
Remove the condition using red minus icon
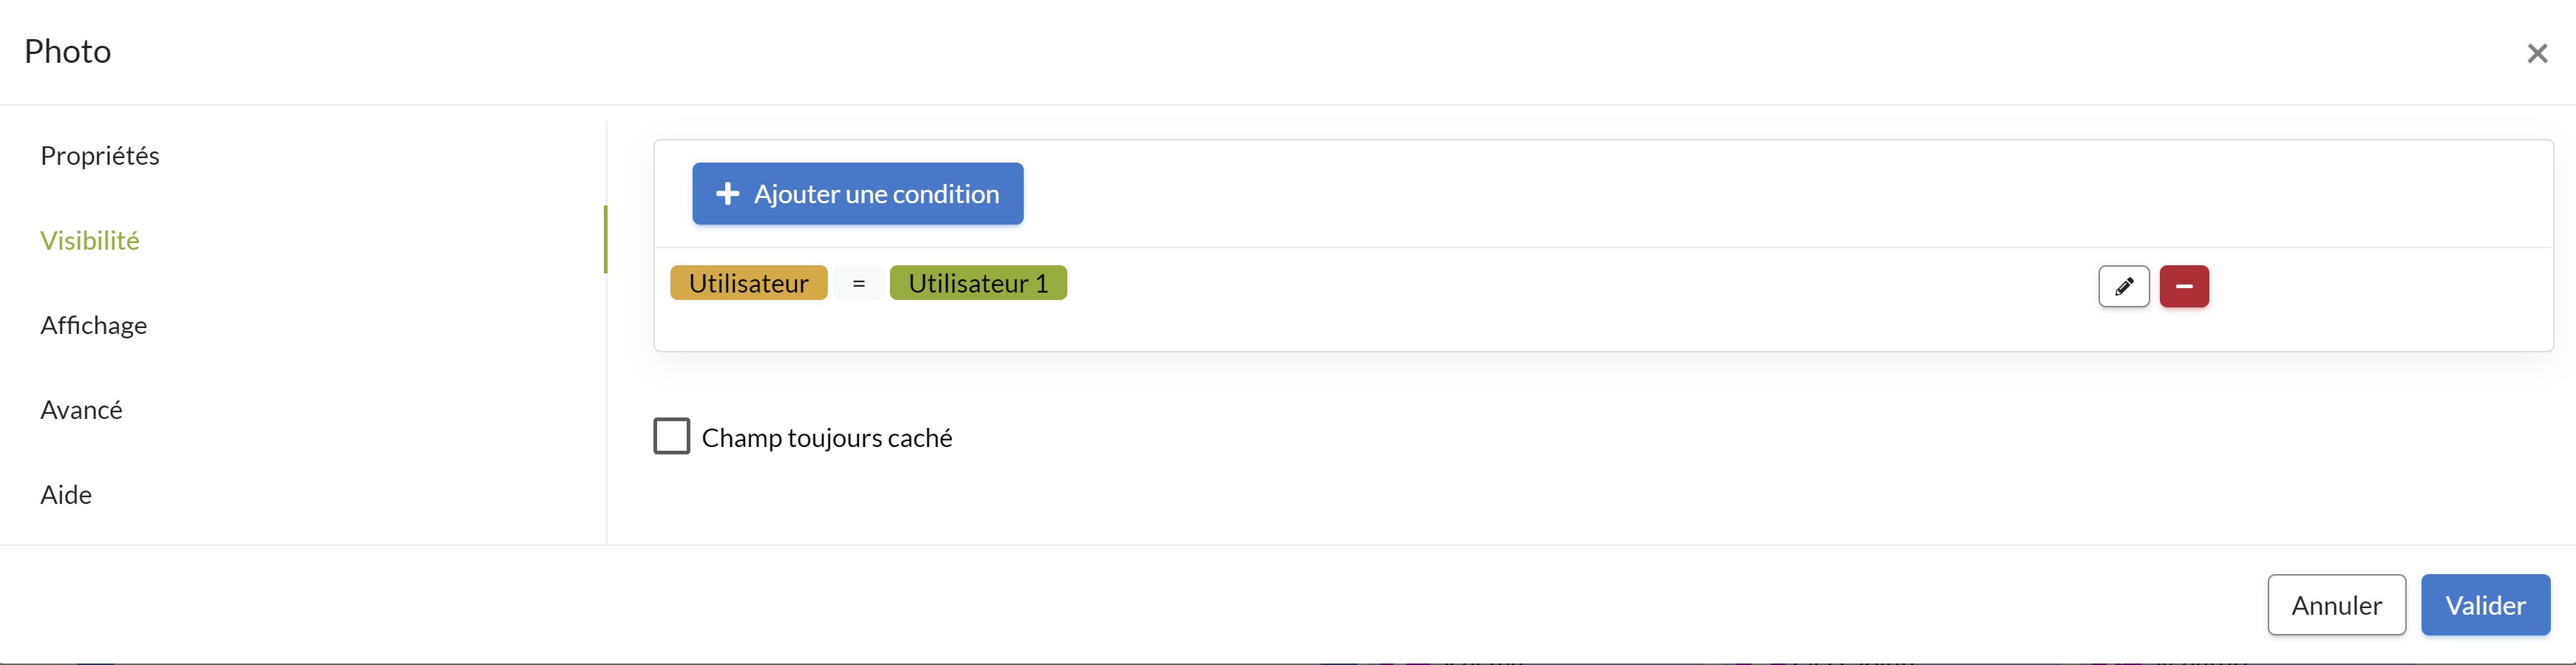[2184, 286]
